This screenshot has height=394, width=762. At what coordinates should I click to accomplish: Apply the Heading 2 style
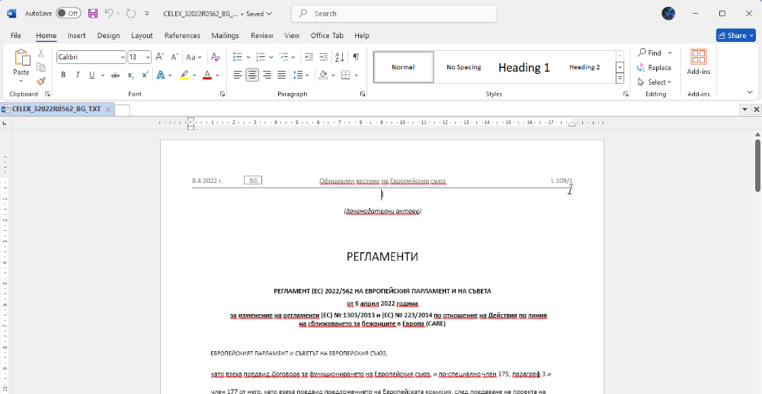click(584, 67)
